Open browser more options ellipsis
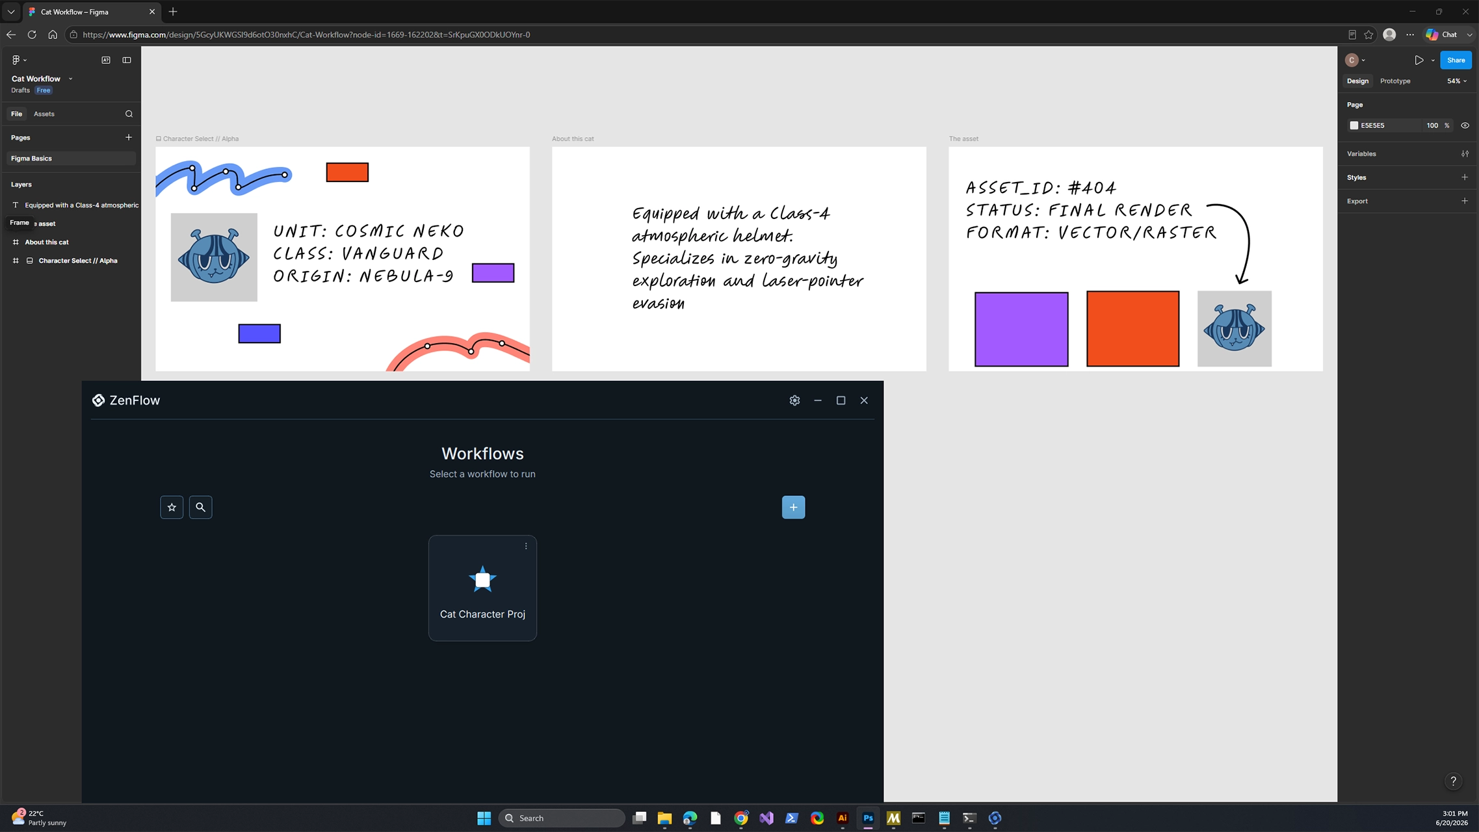The image size is (1479, 832). pos(1409,34)
